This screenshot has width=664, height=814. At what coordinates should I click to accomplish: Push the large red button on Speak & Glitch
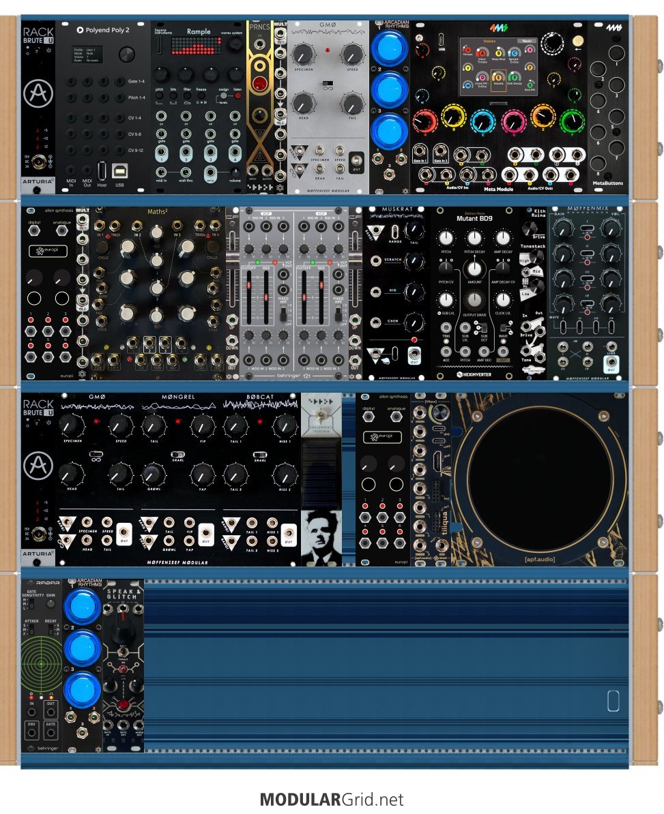coord(123,704)
